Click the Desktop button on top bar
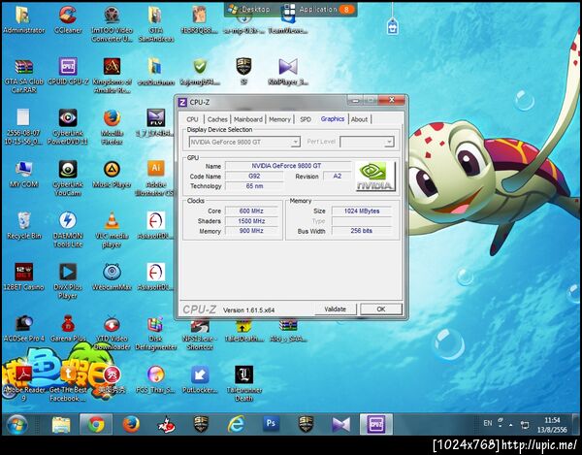This screenshot has width=582, height=455. coord(249,10)
